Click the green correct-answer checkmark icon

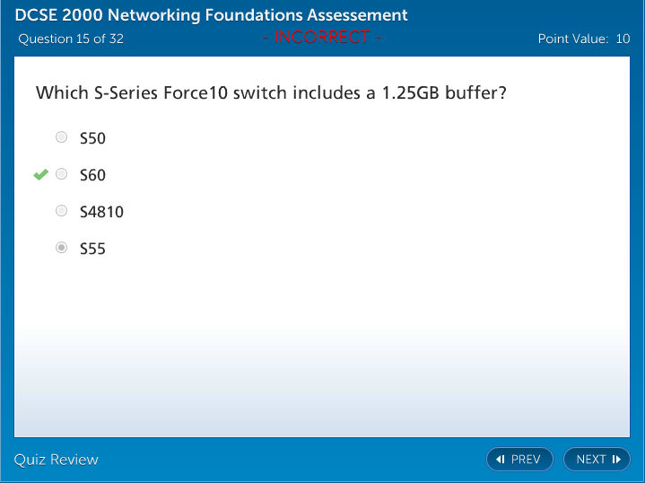(x=40, y=174)
